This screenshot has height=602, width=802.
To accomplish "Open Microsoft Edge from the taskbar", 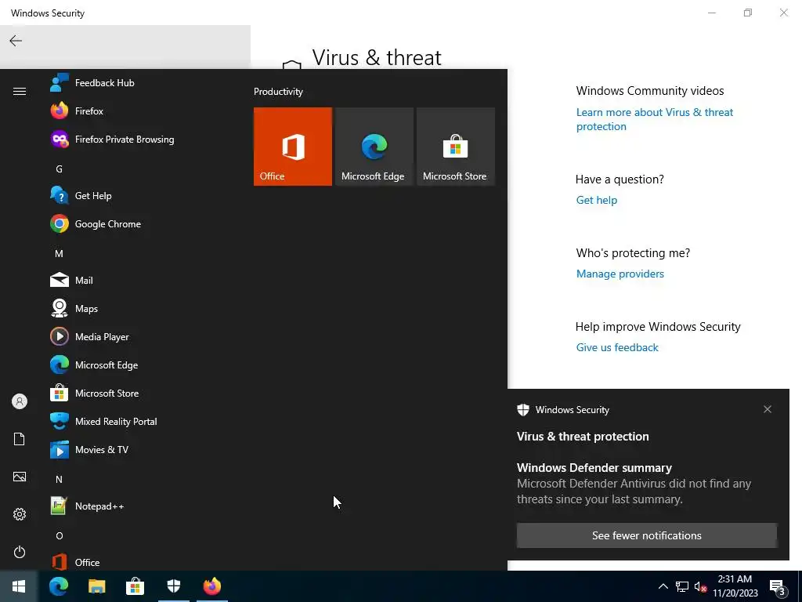I will pyautogui.click(x=59, y=586).
